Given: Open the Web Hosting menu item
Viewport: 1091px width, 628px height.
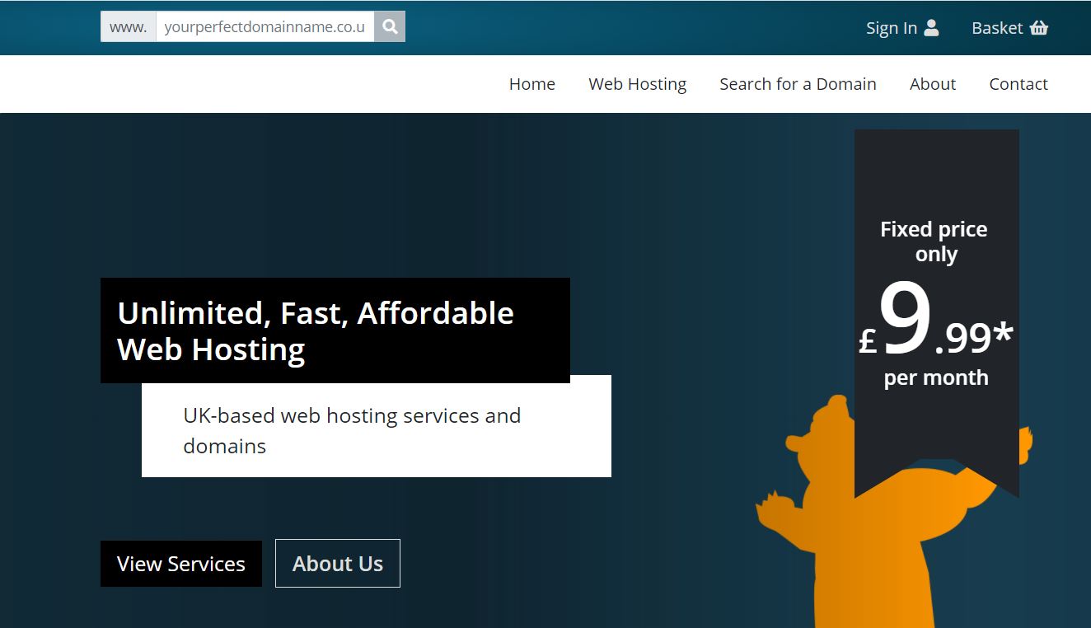Looking at the screenshot, I should (x=638, y=84).
